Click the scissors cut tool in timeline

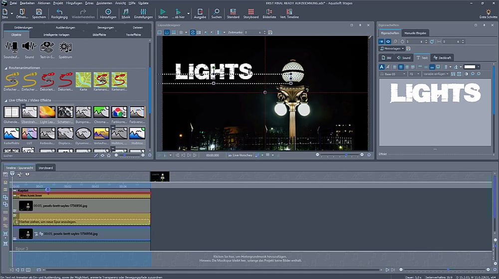[x=20, y=174]
